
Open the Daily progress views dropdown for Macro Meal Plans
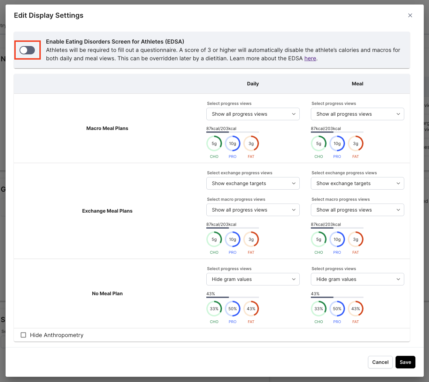253,114
